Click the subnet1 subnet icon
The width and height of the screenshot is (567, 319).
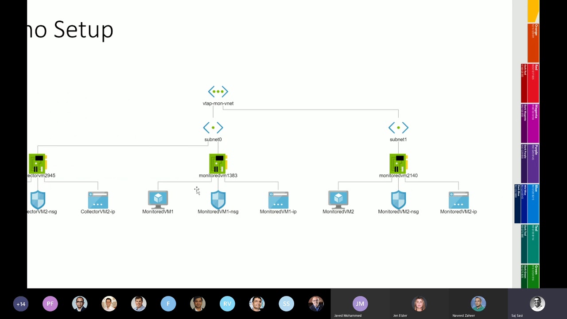click(x=398, y=128)
